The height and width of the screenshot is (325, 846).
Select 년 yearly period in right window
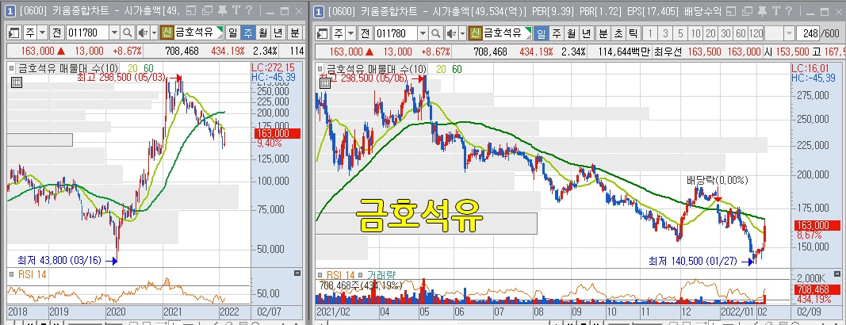[587, 33]
